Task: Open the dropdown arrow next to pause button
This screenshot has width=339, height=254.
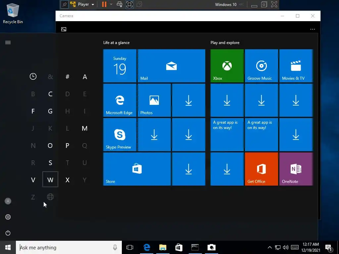Action: pos(111,4)
